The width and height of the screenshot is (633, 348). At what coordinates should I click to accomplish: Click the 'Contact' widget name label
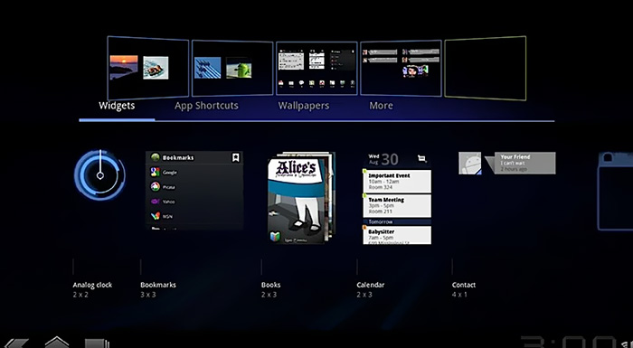(x=464, y=285)
